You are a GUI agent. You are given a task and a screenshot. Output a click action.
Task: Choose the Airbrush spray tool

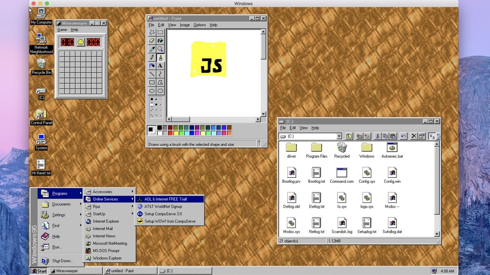[x=152, y=66]
